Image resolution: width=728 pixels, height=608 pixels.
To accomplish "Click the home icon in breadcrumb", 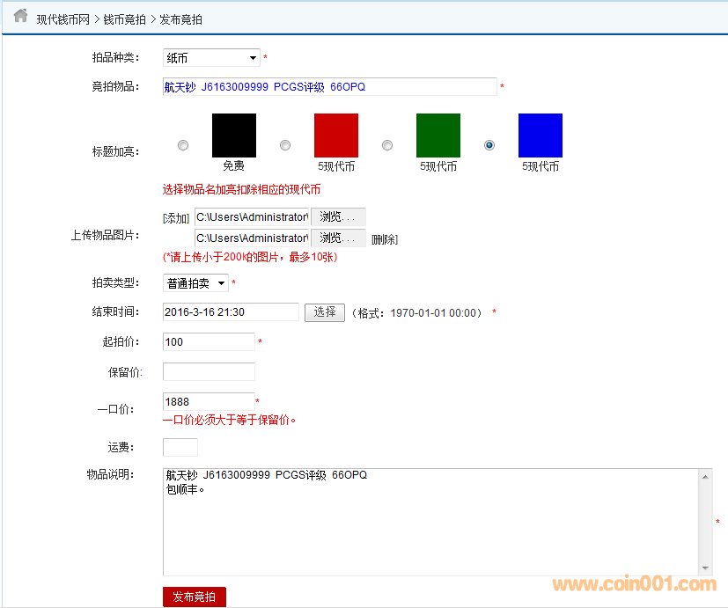I will [20, 16].
